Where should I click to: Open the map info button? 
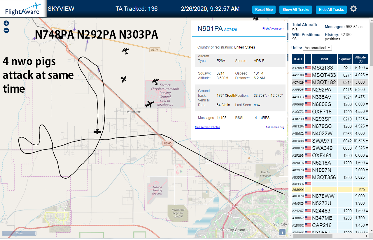tap(282, 232)
